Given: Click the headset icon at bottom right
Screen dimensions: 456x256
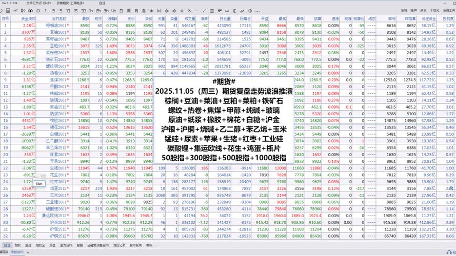Looking at the screenshot, I should click(x=449, y=252).
